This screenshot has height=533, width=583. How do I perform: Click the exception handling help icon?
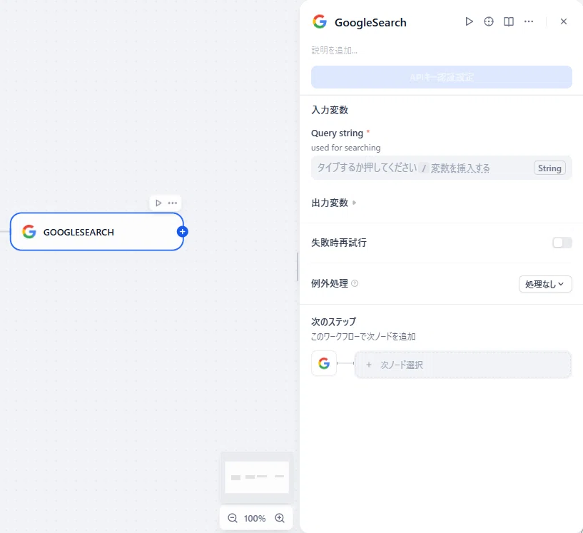point(355,283)
